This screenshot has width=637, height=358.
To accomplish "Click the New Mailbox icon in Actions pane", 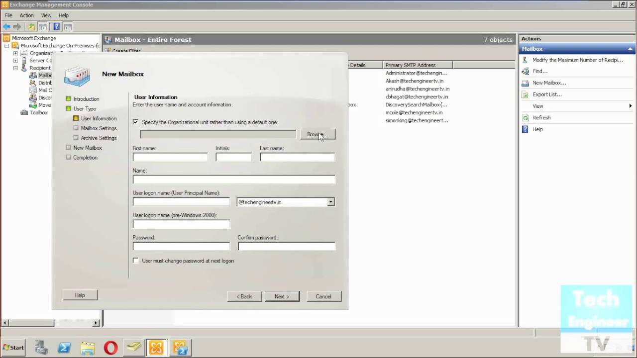I will tap(525, 83).
